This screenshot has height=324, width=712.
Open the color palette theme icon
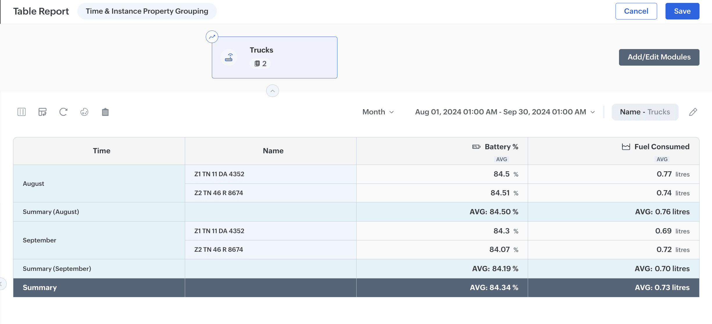pyautogui.click(x=84, y=112)
